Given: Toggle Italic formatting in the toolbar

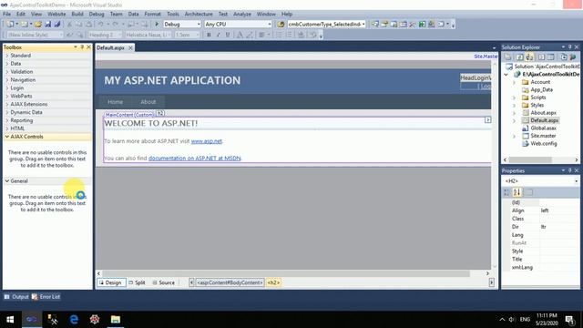Looking at the screenshot, I should (x=218, y=35).
